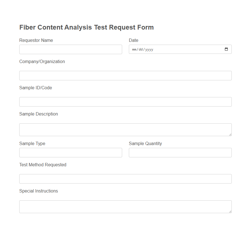This screenshot has height=231, width=251.
Task: Open the calendar picker on the Date field
Action: coord(226,49)
